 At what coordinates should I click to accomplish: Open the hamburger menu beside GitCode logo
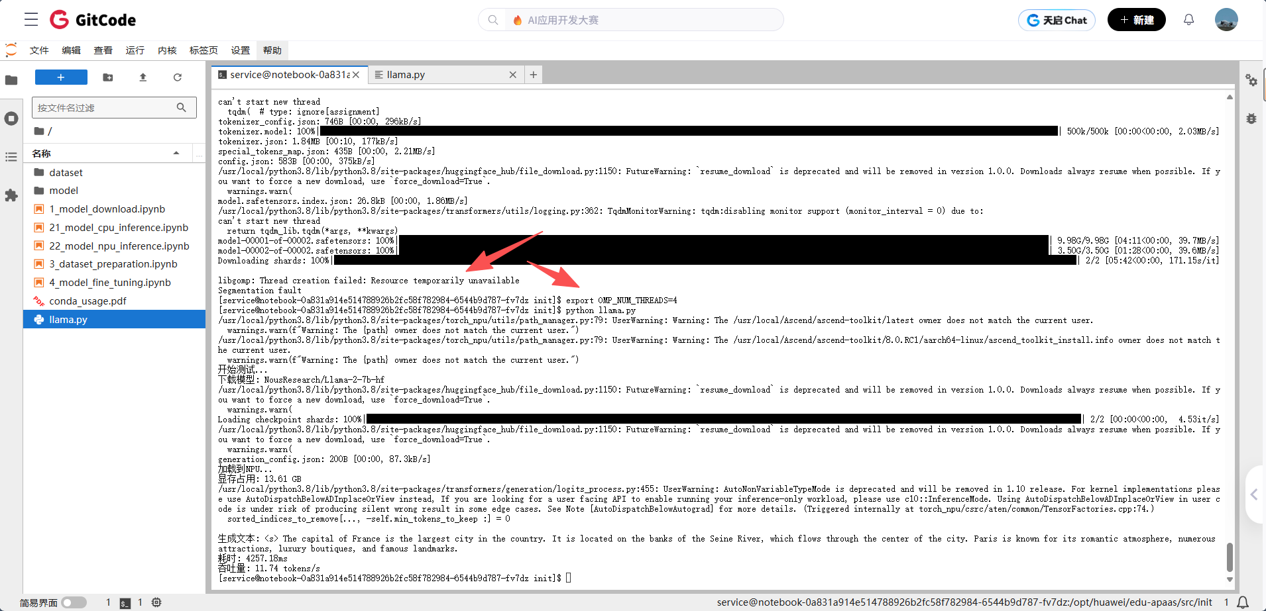[x=31, y=20]
